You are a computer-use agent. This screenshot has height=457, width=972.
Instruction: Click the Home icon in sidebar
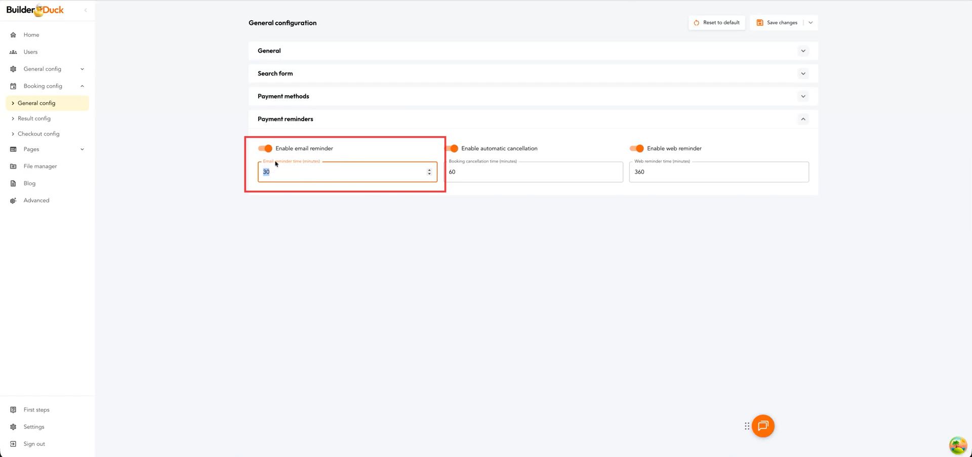[13, 35]
